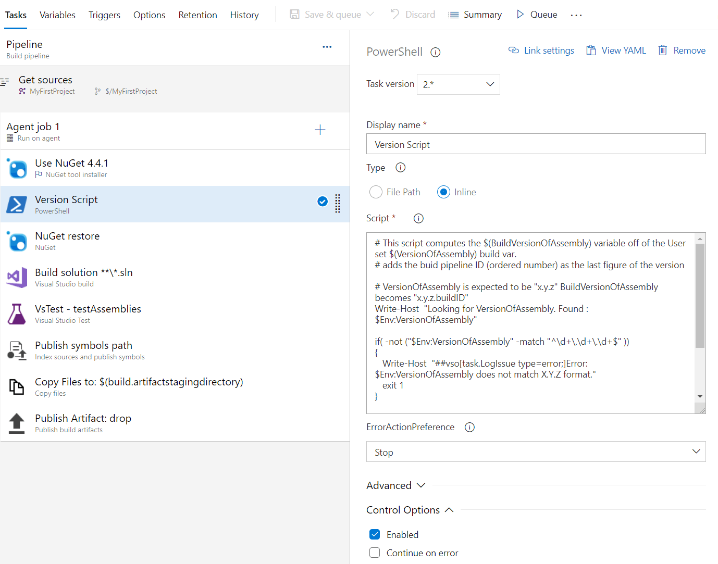Click the Queue button

[537, 14]
